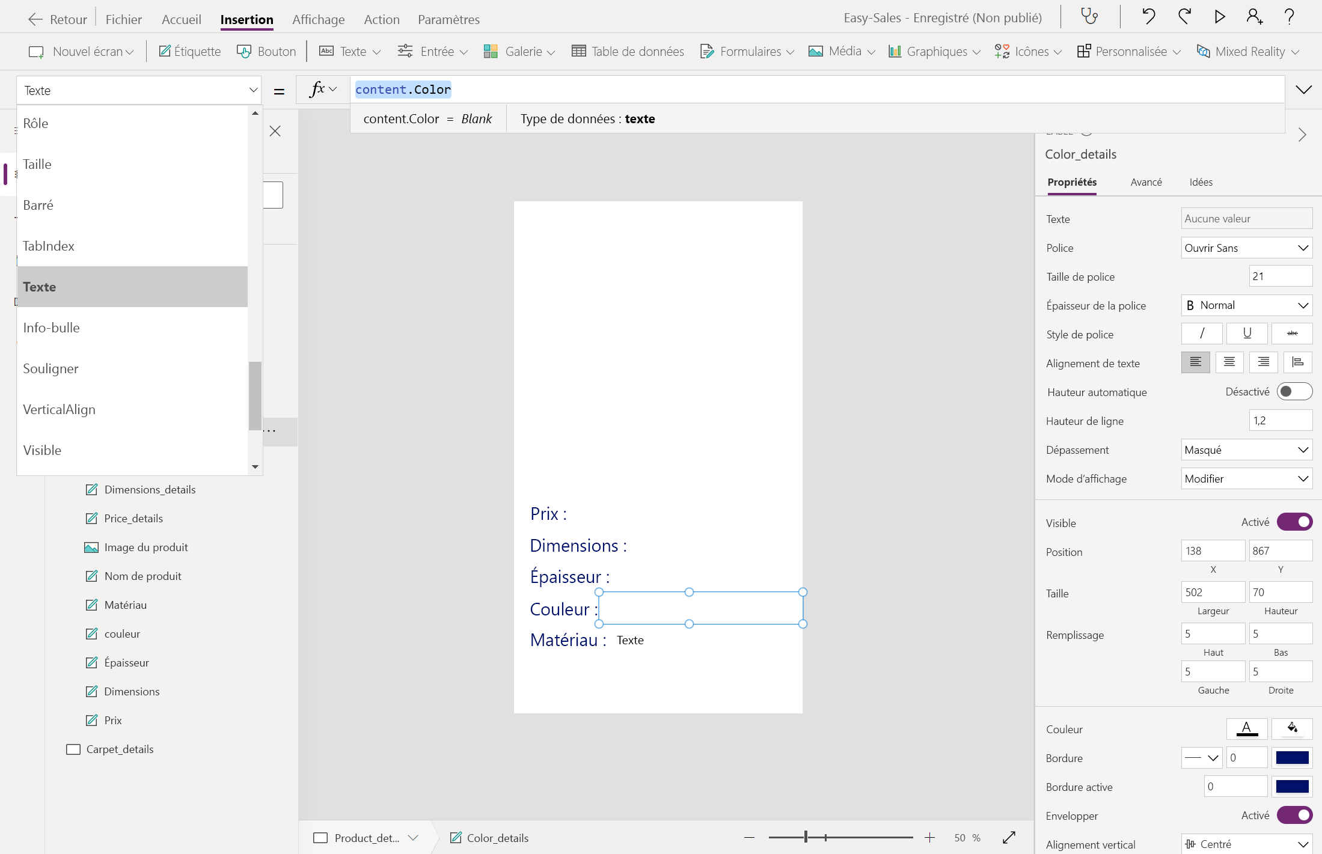Redo the last action

(1184, 16)
